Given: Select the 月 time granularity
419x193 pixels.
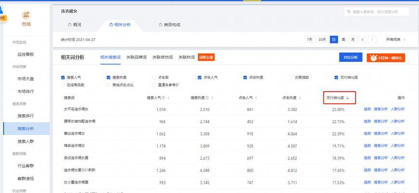Looking at the screenshot, I should pyautogui.click(x=353, y=40).
